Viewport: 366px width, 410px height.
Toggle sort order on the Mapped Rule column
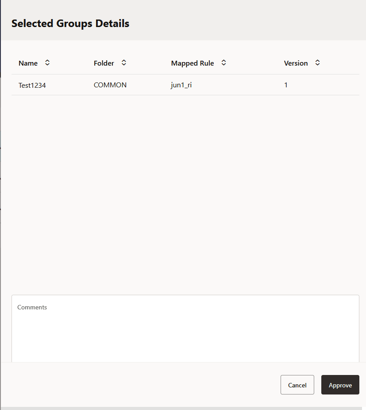pyautogui.click(x=224, y=62)
